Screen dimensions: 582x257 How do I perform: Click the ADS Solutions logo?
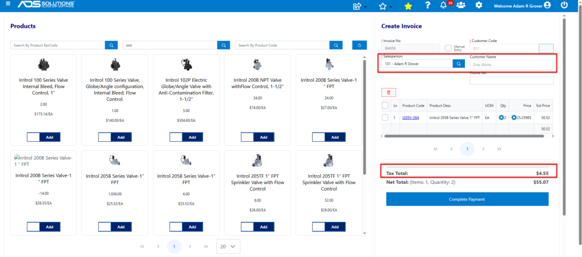[x=46, y=5]
